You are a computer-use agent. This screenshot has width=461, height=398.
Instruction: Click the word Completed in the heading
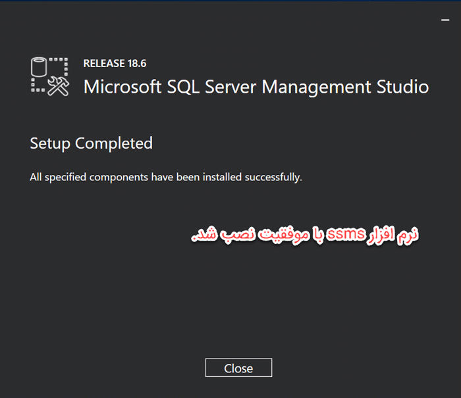click(114, 143)
